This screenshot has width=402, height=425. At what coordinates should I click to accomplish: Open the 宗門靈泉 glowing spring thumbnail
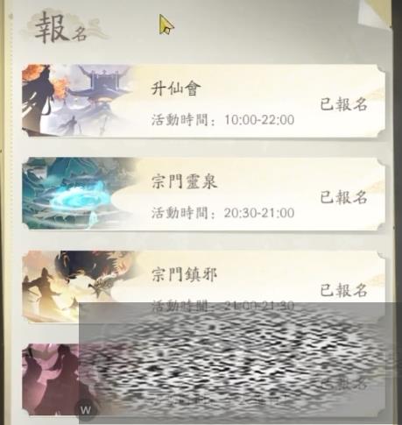point(77,194)
